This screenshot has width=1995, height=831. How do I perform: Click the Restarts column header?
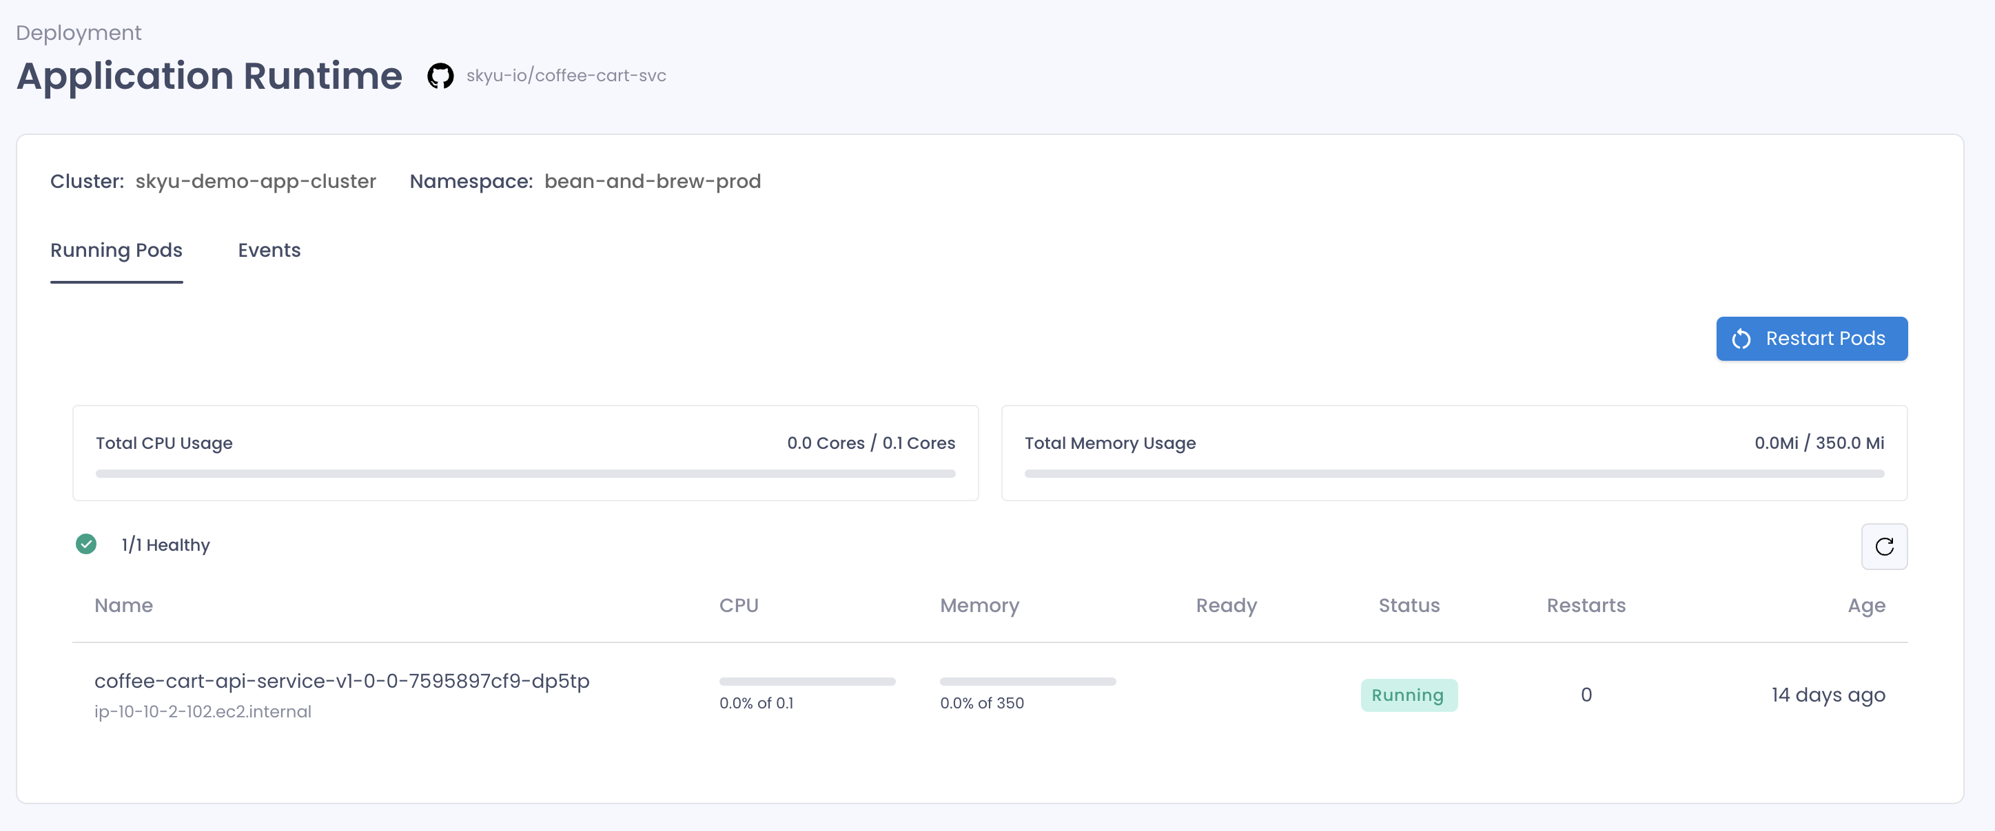pyautogui.click(x=1586, y=605)
